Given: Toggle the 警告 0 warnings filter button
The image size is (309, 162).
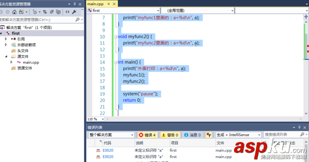Looking at the screenshot, I should point(170,135).
